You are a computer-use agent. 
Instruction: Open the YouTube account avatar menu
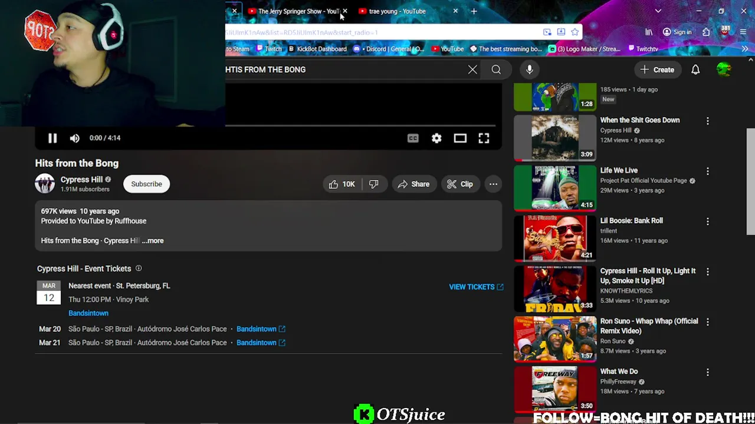(x=724, y=69)
